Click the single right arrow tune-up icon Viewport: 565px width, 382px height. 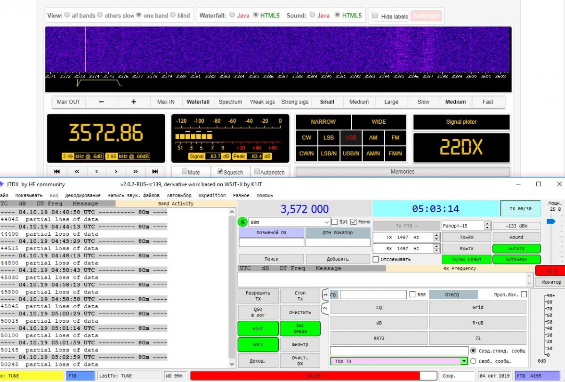point(116,171)
